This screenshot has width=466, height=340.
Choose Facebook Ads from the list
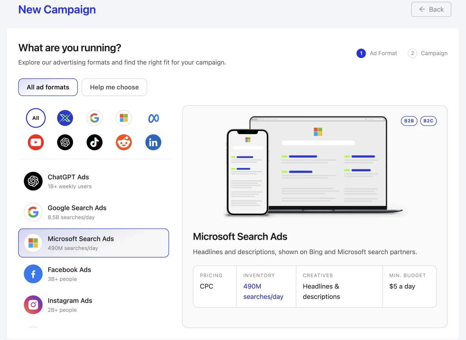[94, 274]
